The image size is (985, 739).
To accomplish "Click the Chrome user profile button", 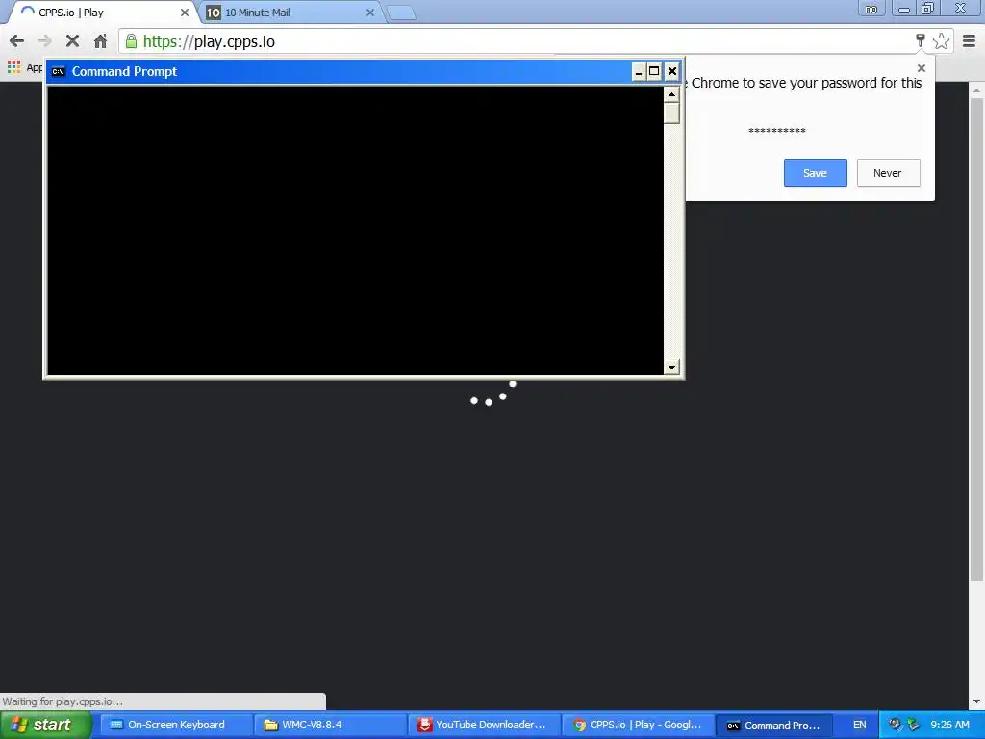I will 871,8.
